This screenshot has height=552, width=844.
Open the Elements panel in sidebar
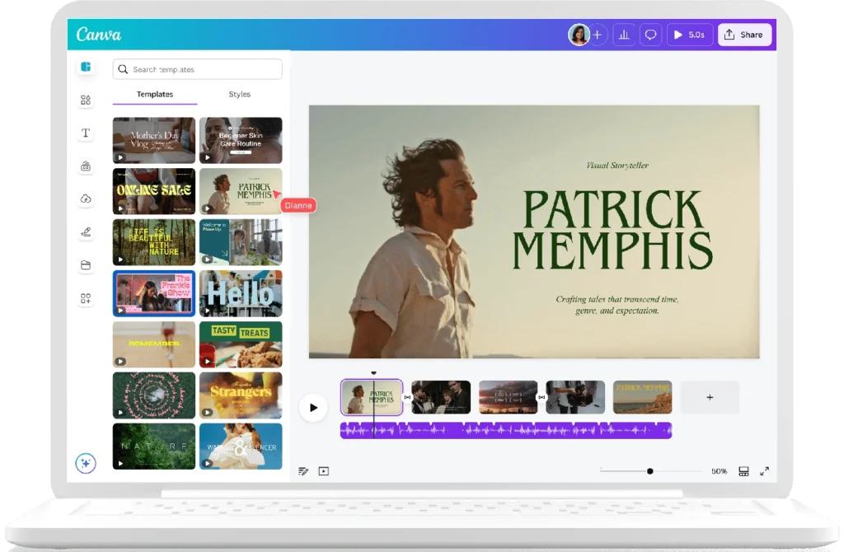[x=86, y=101]
